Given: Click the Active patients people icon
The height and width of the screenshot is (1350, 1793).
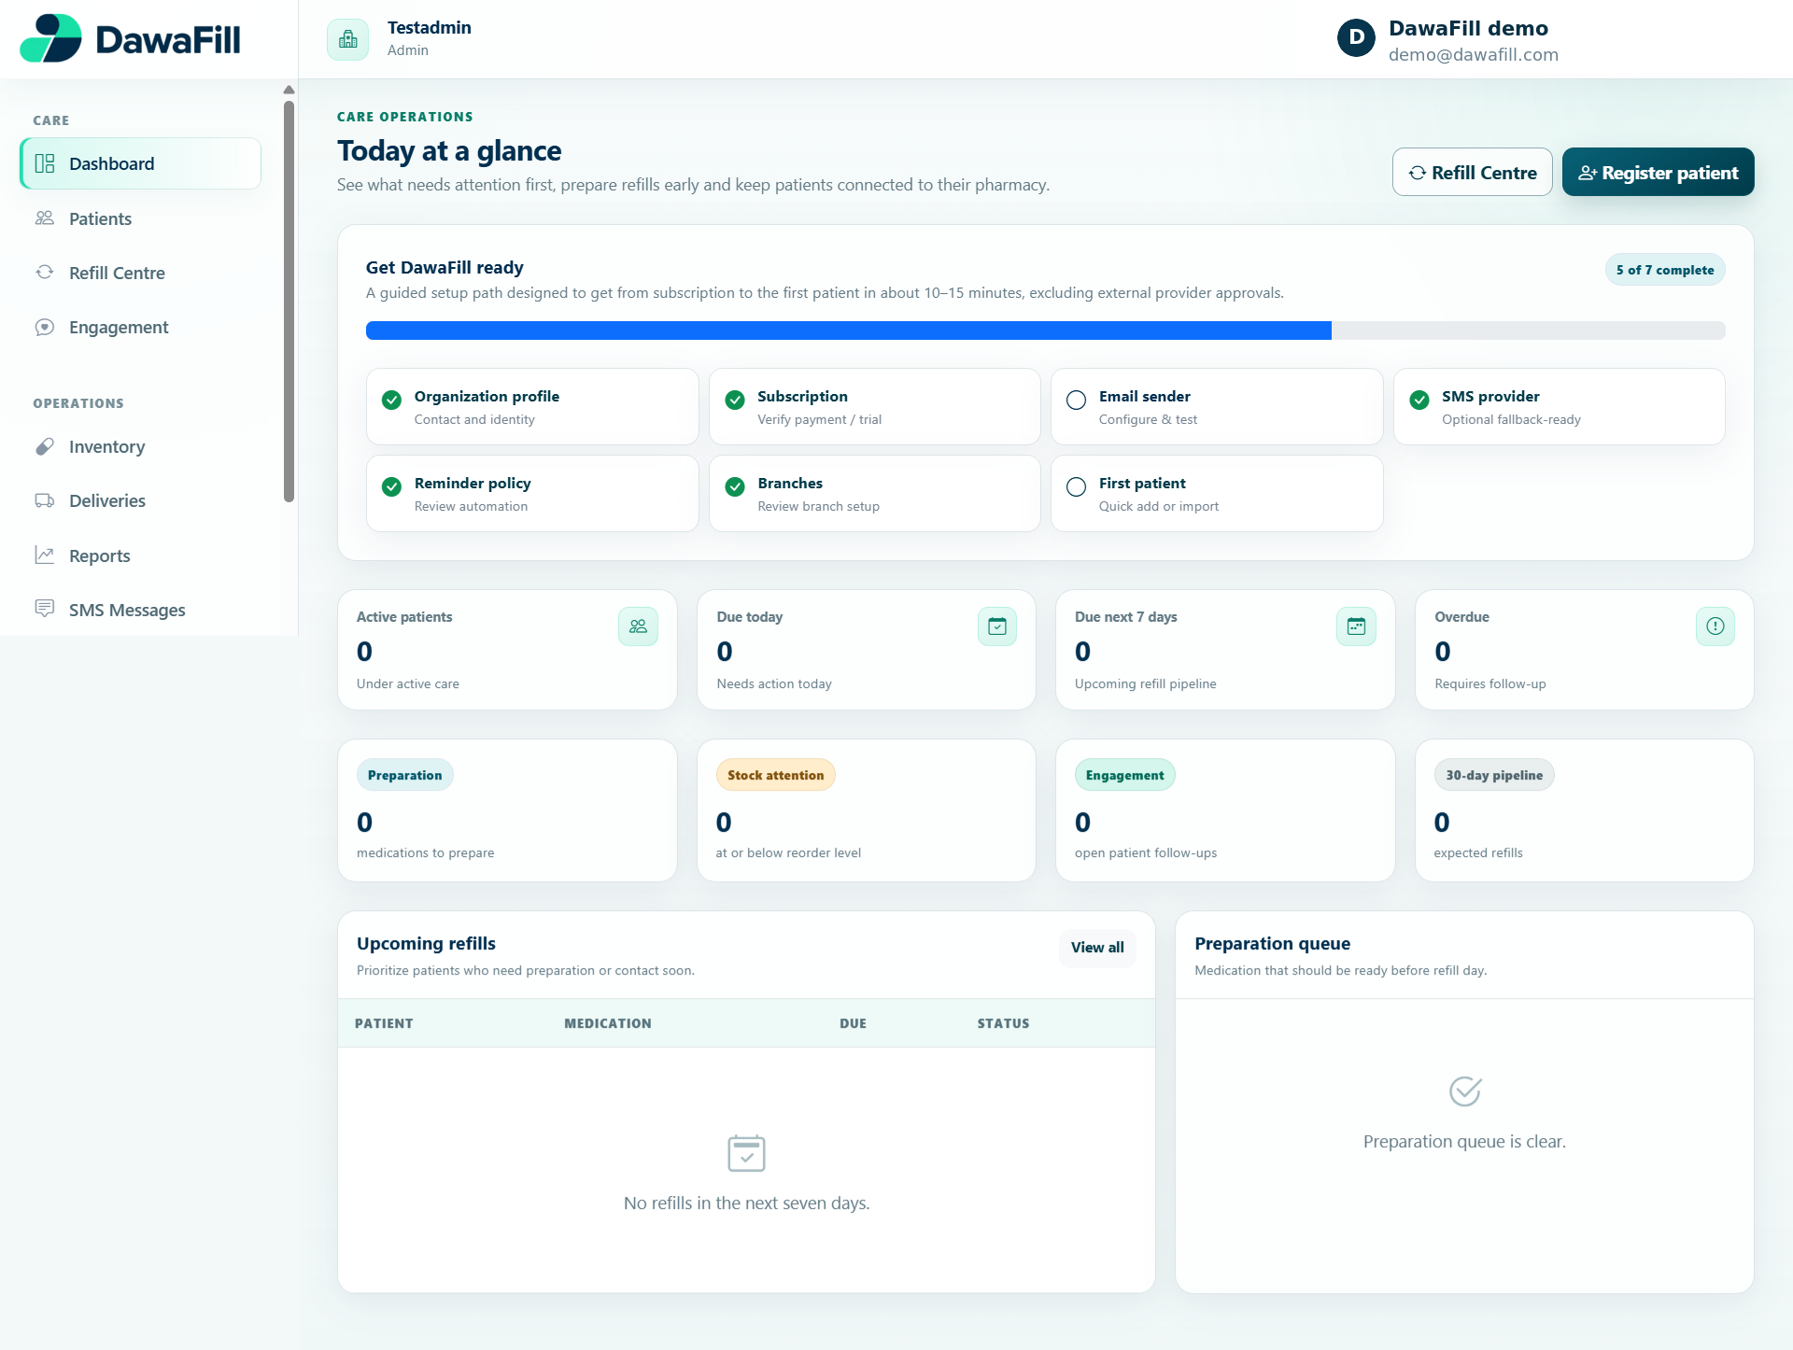Looking at the screenshot, I should point(638,626).
